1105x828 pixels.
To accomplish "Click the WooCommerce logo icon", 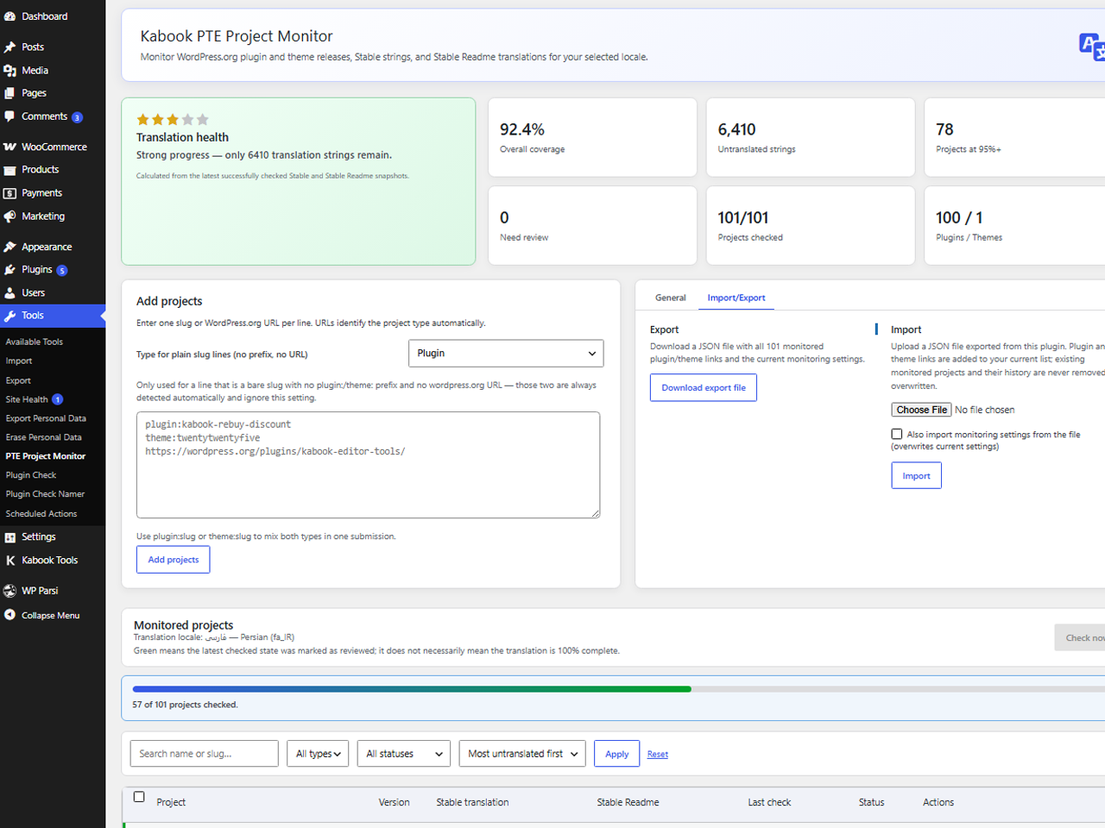I will point(9,147).
